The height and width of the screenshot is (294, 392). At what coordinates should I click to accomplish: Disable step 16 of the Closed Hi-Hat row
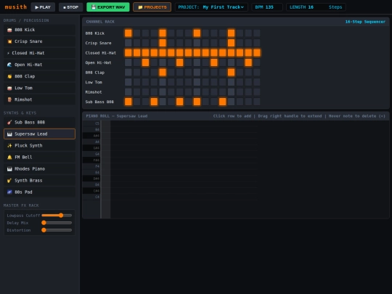tap(257, 53)
